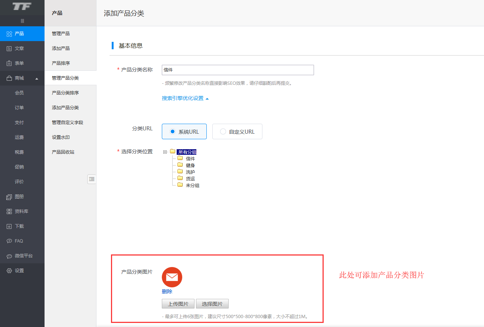Click the 表单 clipboard icon
Viewport: 484px width, 327px height.
10,63
